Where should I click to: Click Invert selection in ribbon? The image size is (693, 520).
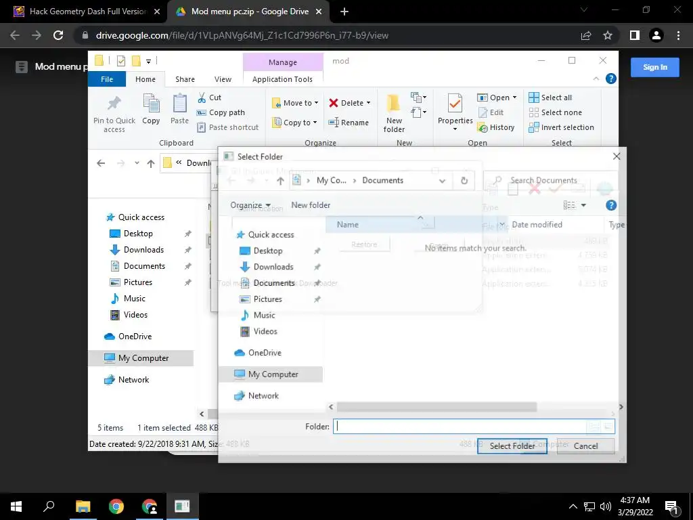pyautogui.click(x=561, y=127)
